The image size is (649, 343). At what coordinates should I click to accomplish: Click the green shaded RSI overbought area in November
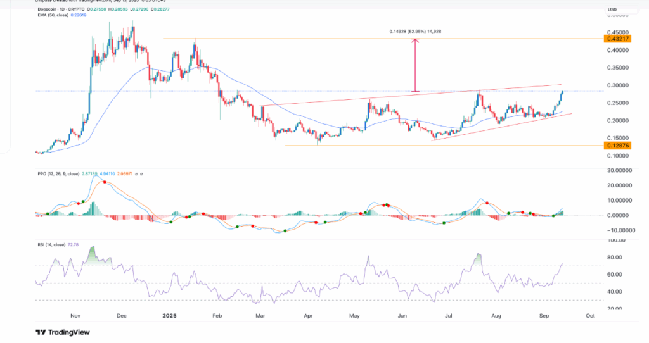click(x=93, y=253)
